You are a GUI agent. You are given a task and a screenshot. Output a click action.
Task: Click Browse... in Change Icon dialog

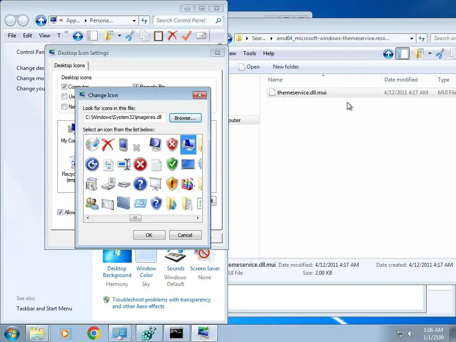tap(185, 118)
